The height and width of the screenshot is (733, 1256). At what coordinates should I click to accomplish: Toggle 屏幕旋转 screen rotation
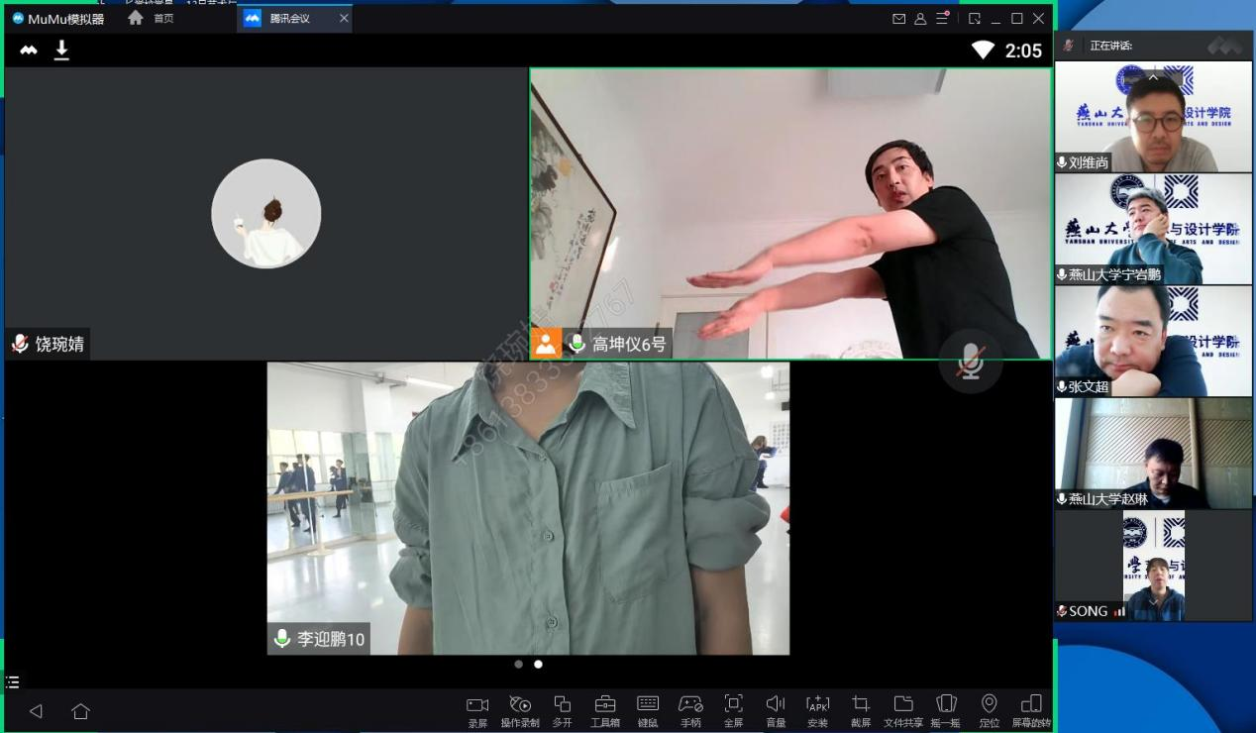point(1031,705)
